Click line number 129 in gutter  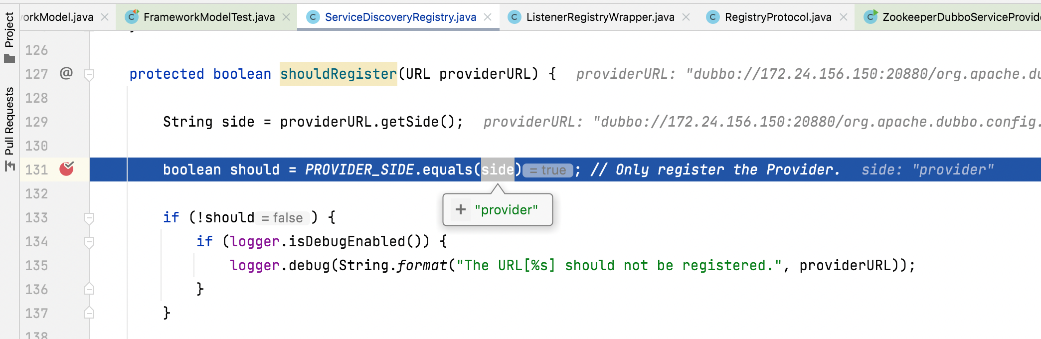(36, 122)
